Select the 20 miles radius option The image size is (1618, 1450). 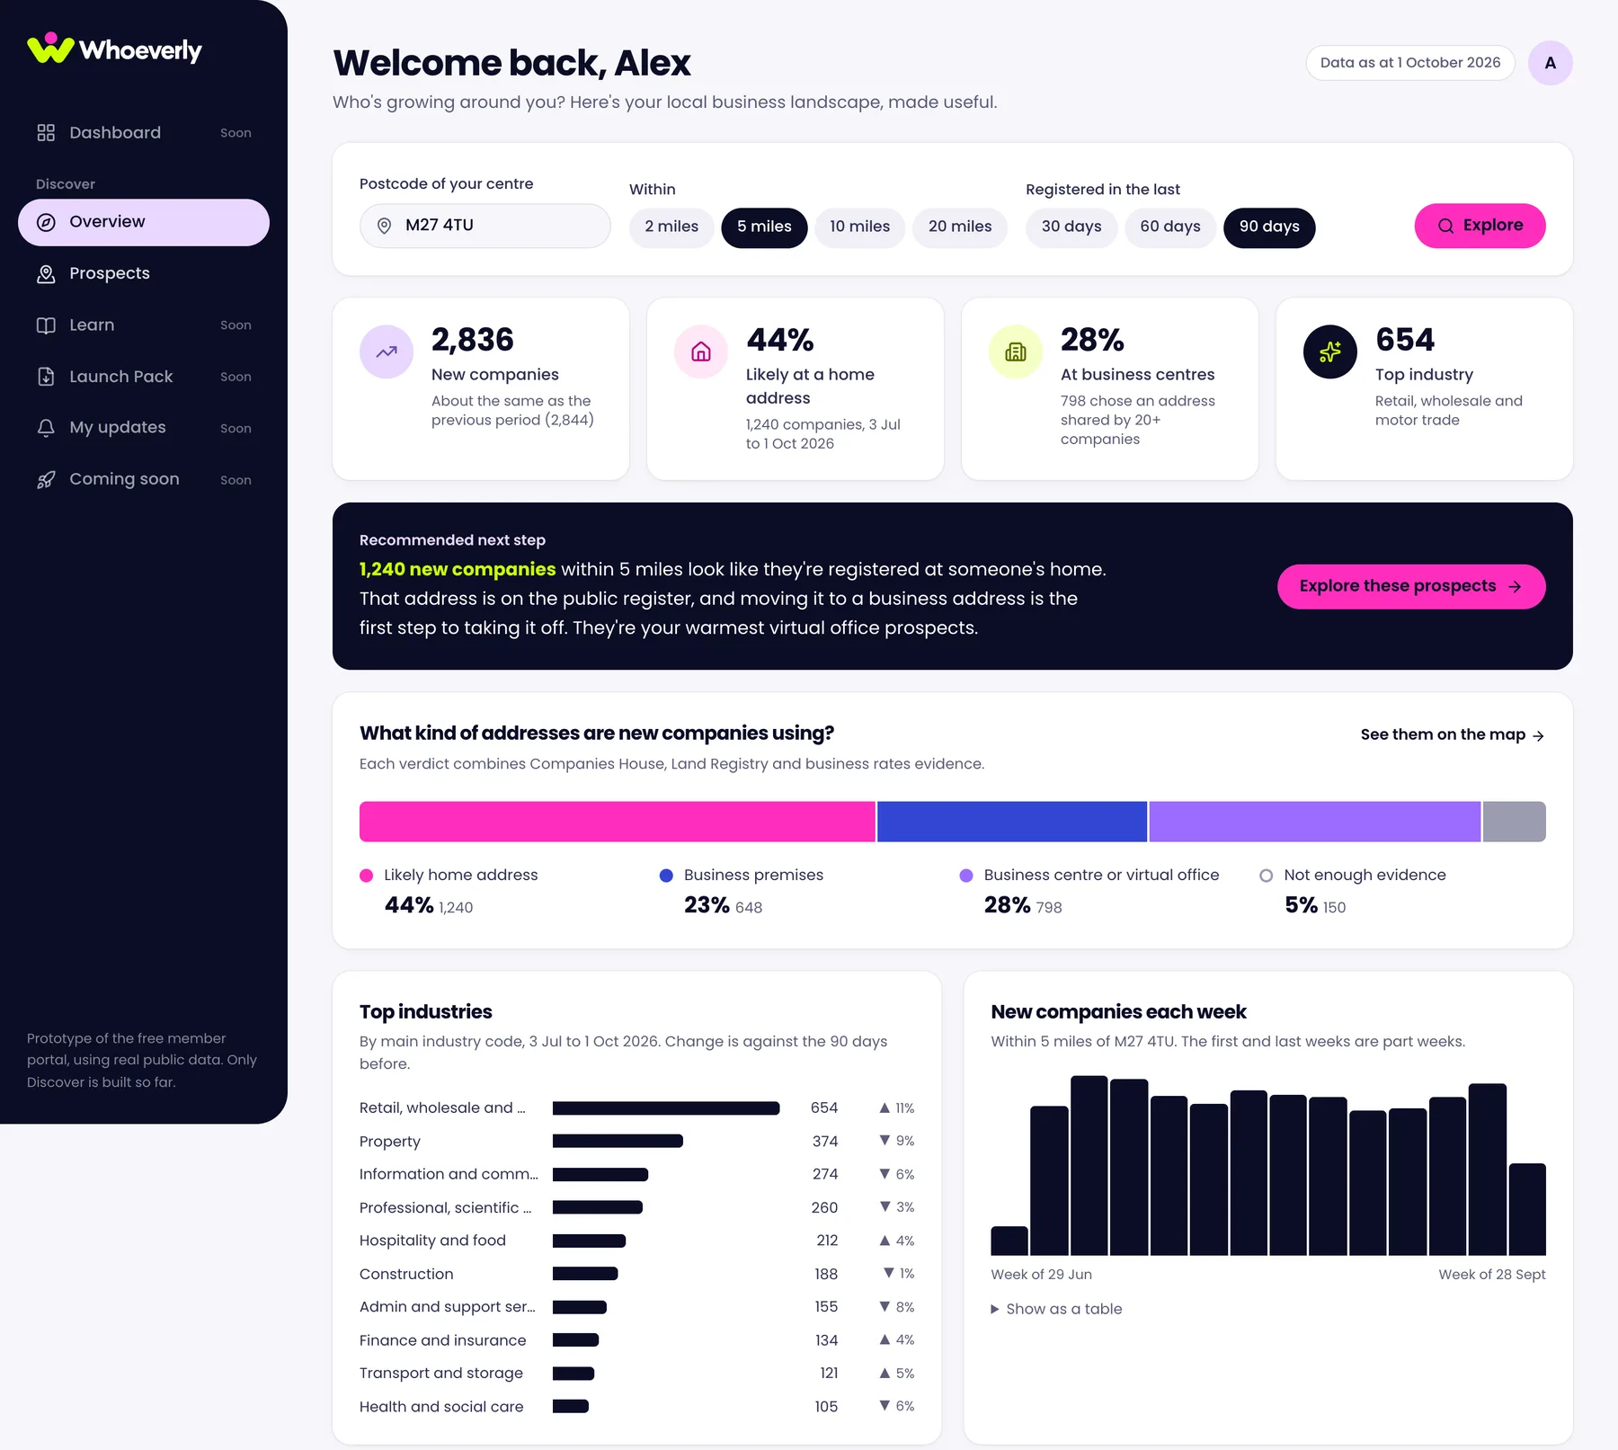pos(960,227)
